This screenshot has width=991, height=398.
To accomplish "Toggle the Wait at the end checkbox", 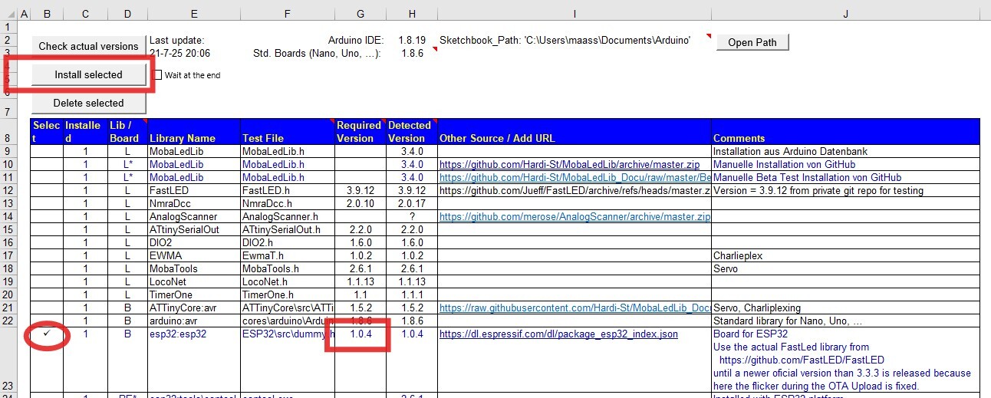I will click(158, 75).
